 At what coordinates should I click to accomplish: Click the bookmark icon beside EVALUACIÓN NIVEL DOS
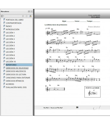(4, 87)
